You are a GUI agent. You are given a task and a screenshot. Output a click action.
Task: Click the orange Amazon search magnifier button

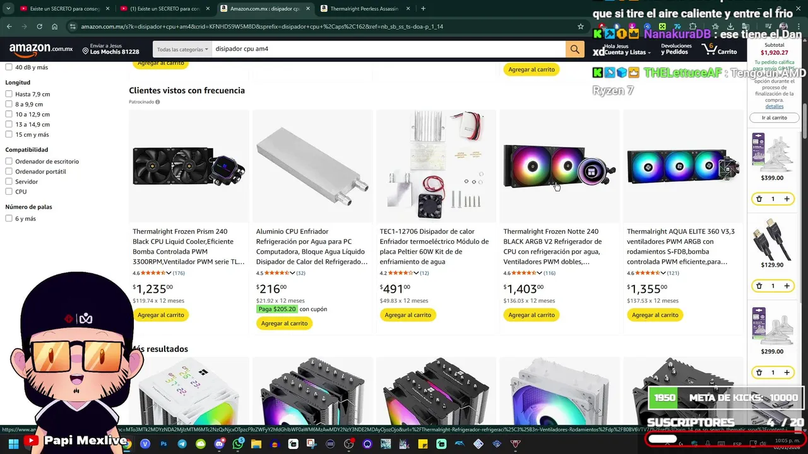(574, 49)
